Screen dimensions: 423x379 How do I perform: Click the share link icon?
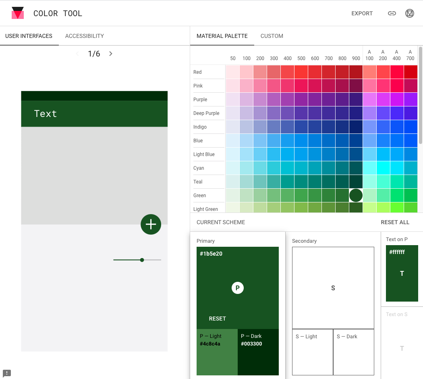pos(392,13)
